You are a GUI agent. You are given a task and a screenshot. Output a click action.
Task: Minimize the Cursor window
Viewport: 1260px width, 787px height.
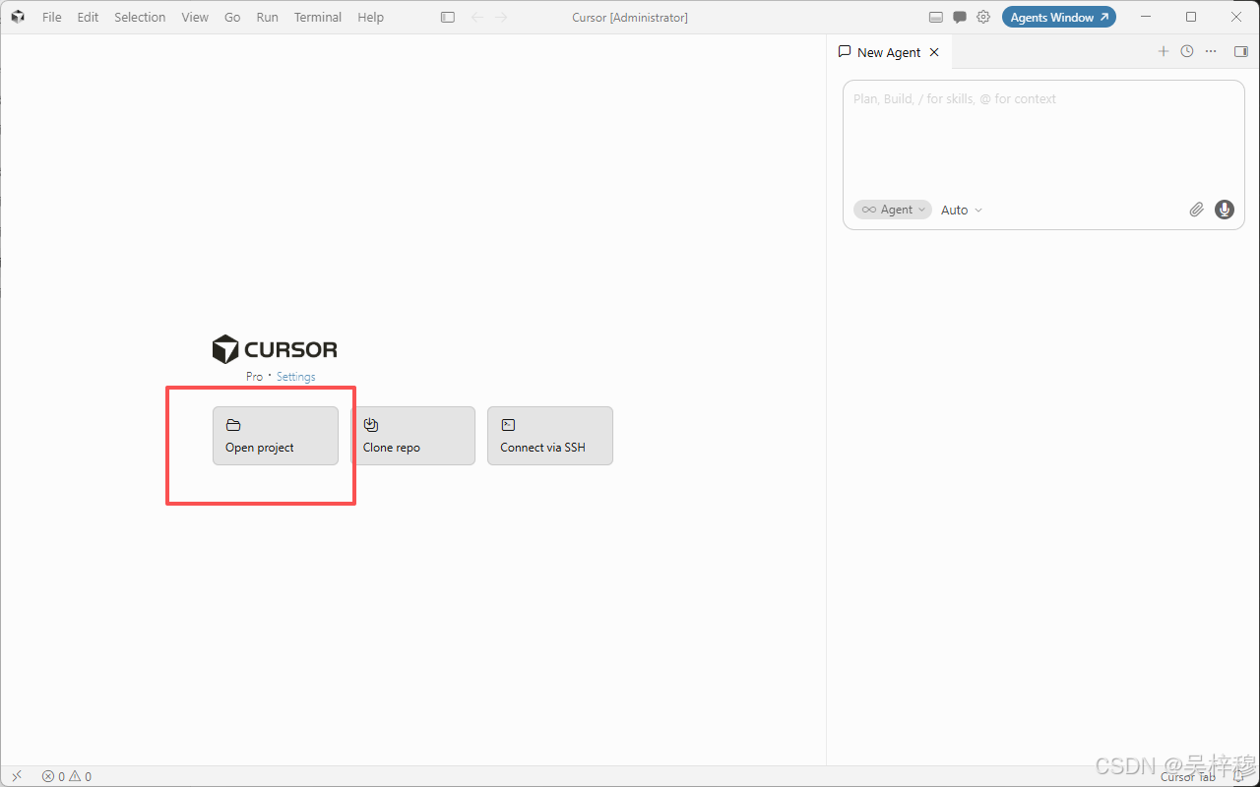[x=1145, y=18]
